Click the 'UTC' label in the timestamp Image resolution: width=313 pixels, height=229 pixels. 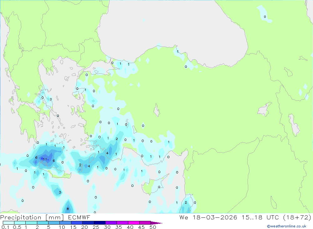click(x=273, y=217)
